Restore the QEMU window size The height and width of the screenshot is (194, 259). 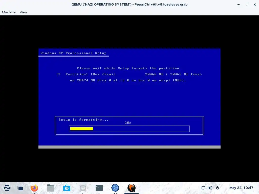[247, 5]
